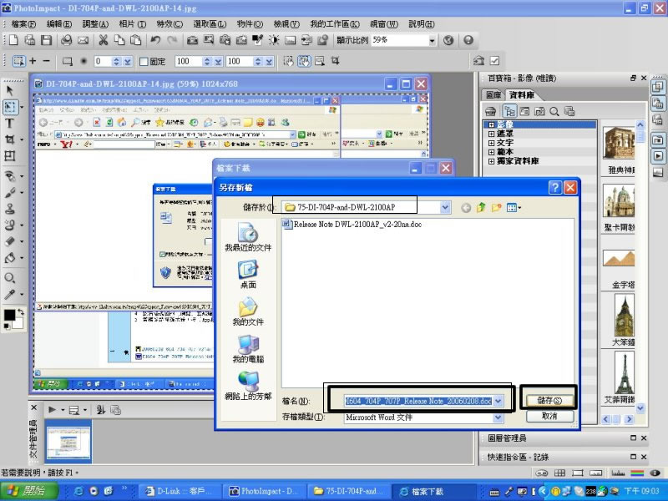This screenshot has height=501, width=668.
Task: Click the 儲存 button
Action: 549,401
